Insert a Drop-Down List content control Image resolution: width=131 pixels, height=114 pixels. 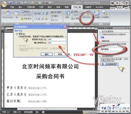pos(36,19)
